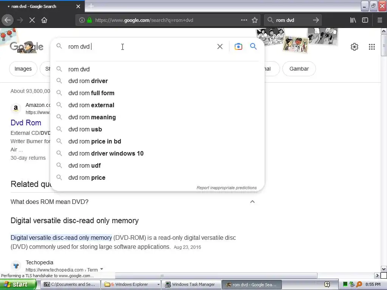The height and width of the screenshot is (290, 387).
Task: Show site information icon in address bar
Action: pos(82,20)
